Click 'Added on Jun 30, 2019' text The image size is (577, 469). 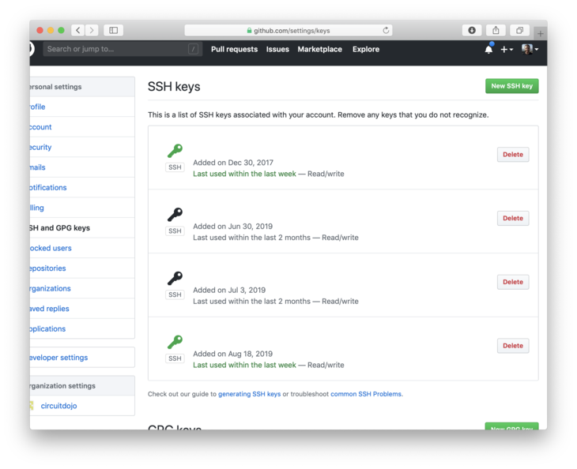pyautogui.click(x=233, y=227)
